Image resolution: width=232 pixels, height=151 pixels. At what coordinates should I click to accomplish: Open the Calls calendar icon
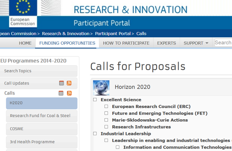[61, 93]
